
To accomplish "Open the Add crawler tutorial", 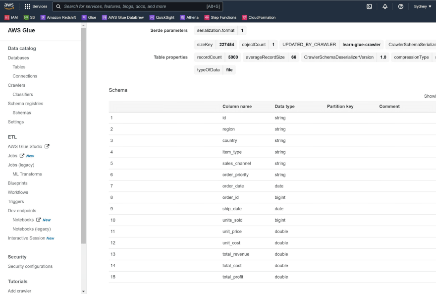I will click(x=19, y=291).
